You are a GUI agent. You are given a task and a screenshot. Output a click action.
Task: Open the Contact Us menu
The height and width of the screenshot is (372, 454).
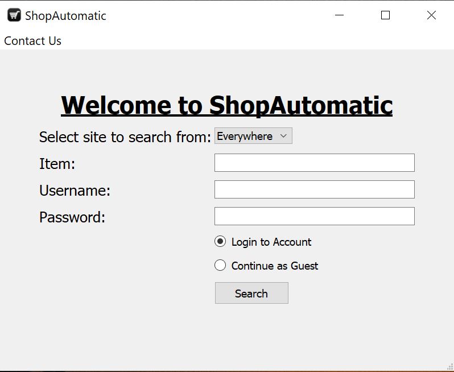point(32,41)
